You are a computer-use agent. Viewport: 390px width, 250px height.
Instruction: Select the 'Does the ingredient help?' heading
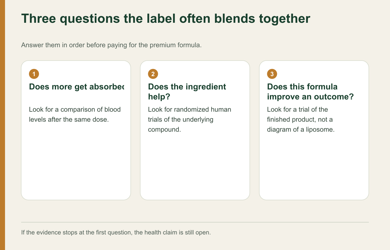point(187,92)
